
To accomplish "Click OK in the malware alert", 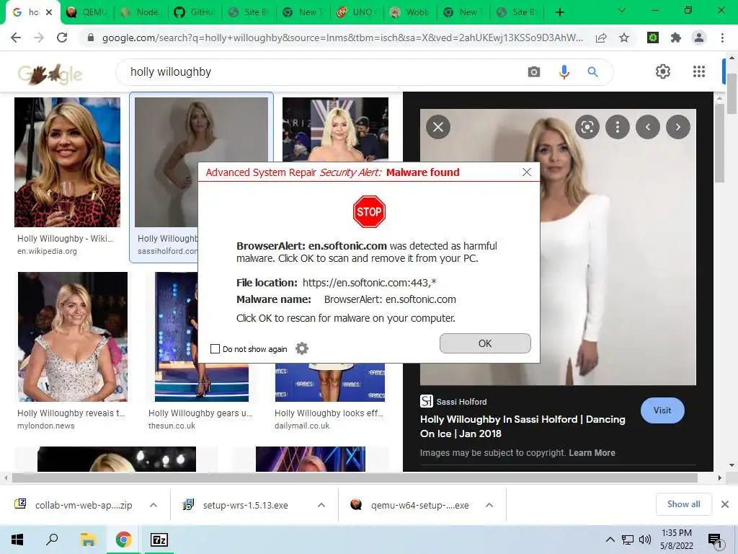I will pos(485,343).
